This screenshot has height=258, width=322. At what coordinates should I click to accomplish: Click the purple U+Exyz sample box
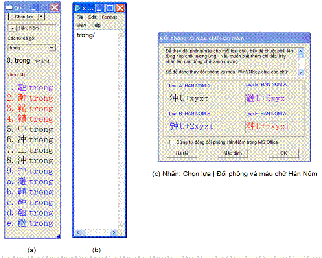point(272,98)
